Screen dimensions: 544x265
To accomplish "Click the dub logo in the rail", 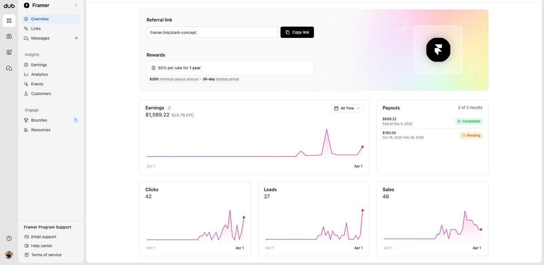I will [x=9, y=5].
